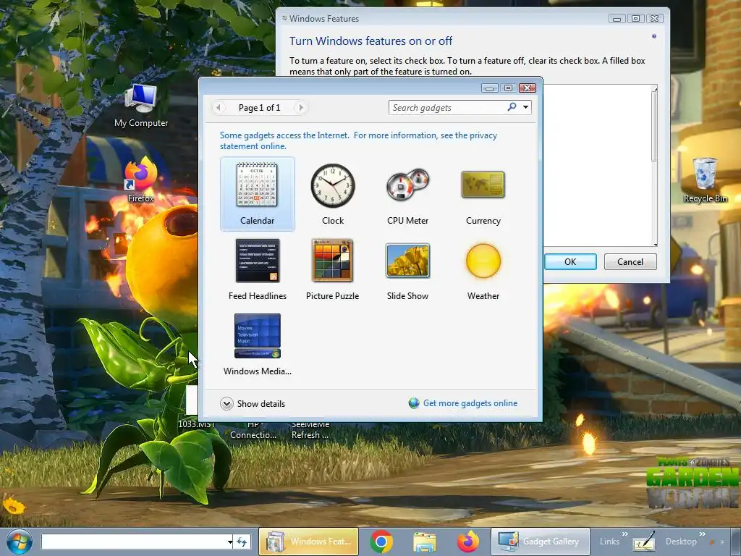Click the search magnifier icon in Gadget Gallery
This screenshot has height=556, width=741.
click(512, 107)
